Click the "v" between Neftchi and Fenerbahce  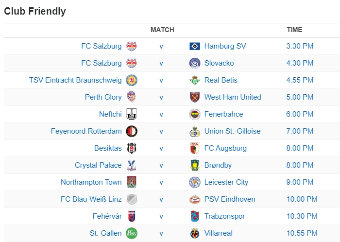pyautogui.click(x=161, y=114)
